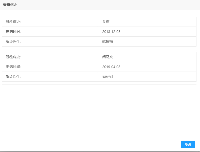Click the 查看病史 dialog title
The image size is (200, 152).
[x=10, y=5]
